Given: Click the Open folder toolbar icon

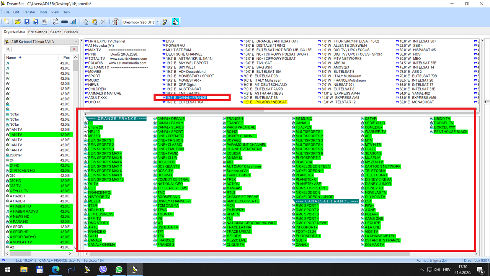Looking at the screenshot, I should coord(18,22).
